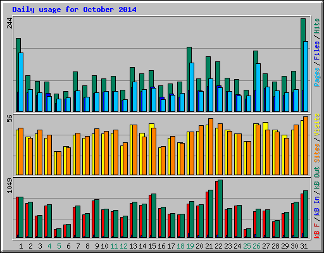Screen dimensions: 324x253
Task: Click the day 20 label on the x-axis
Action: [199, 246]
